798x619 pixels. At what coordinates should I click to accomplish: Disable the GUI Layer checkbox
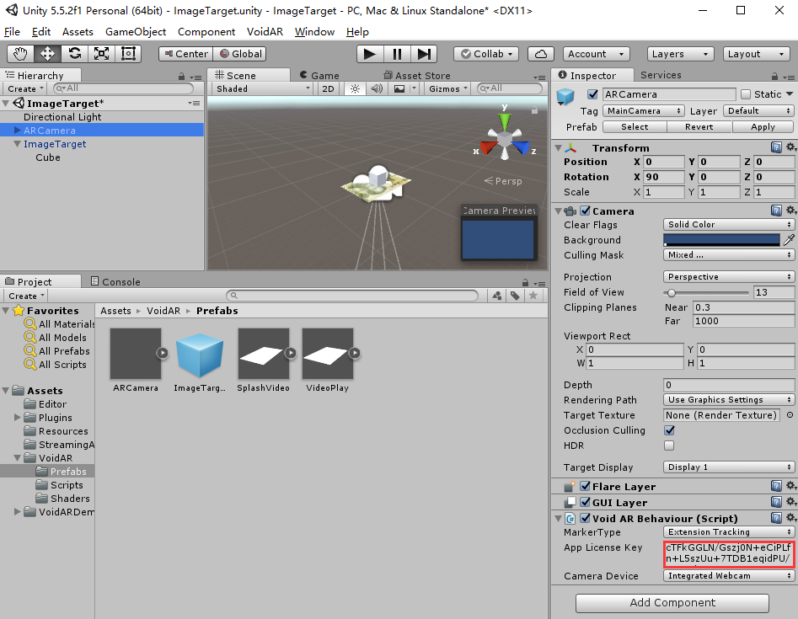[x=586, y=503]
